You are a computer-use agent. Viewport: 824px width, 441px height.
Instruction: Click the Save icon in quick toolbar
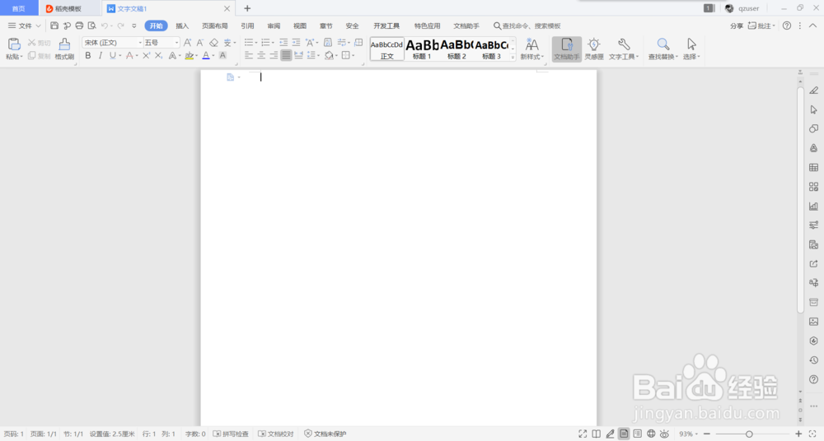pos(54,26)
